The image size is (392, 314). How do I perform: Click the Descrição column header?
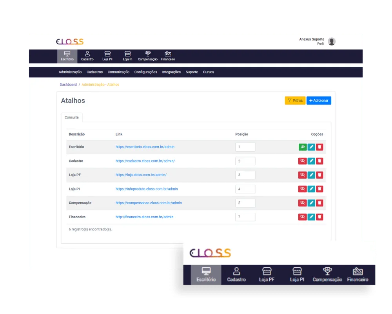point(77,135)
